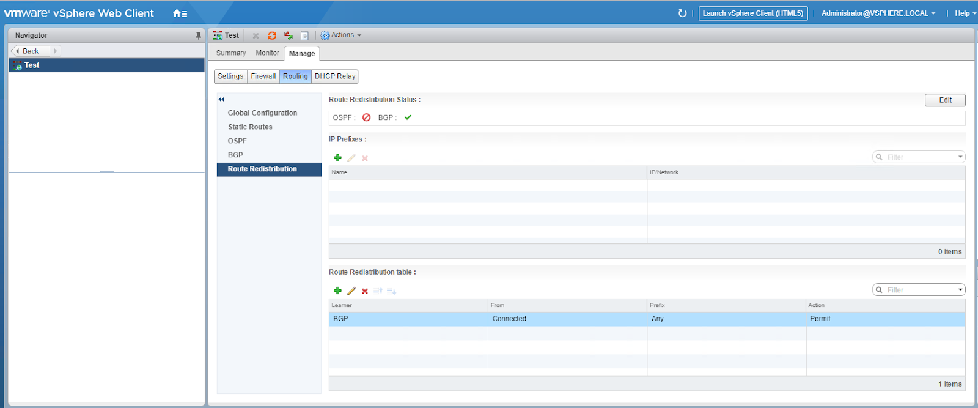Viewport: 978px width, 408px height.
Task: Click the Edit button for redistribution status
Action: pos(945,100)
